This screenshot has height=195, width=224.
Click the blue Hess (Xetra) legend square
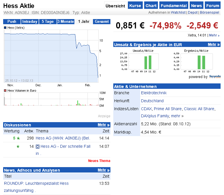pos(5,28)
